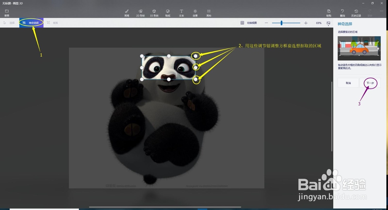The image size is (388, 210).
Task: Zoom out with the minus button
Action: pos(266,23)
